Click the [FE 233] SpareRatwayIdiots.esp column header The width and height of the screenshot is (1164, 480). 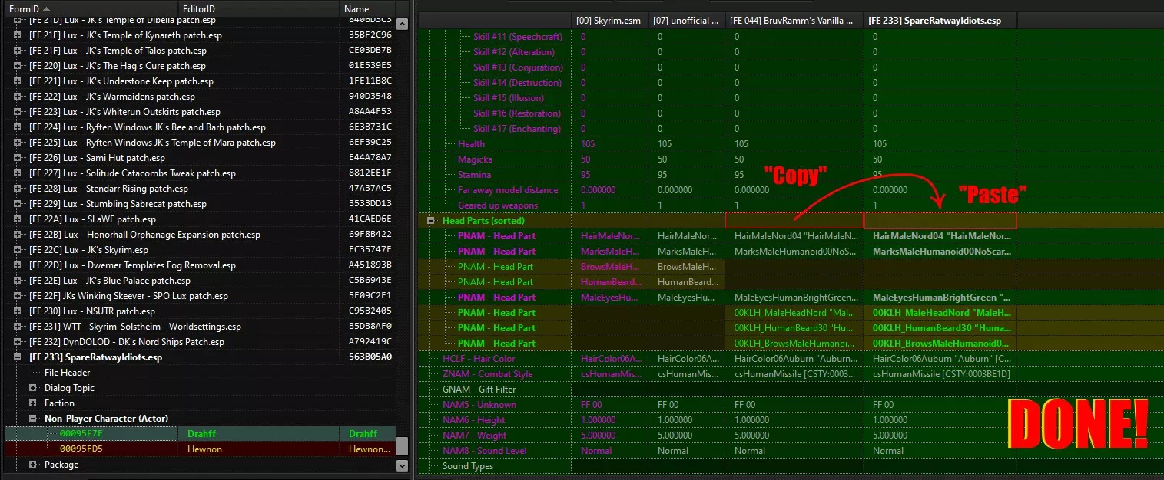[x=940, y=21]
